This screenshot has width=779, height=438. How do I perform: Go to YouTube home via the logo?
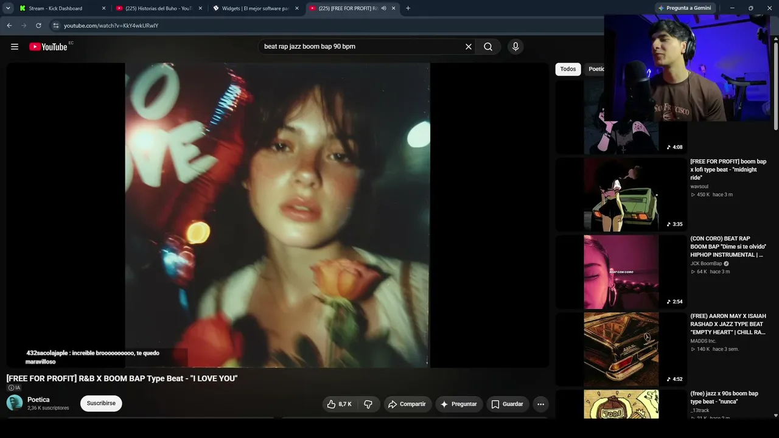[48, 47]
